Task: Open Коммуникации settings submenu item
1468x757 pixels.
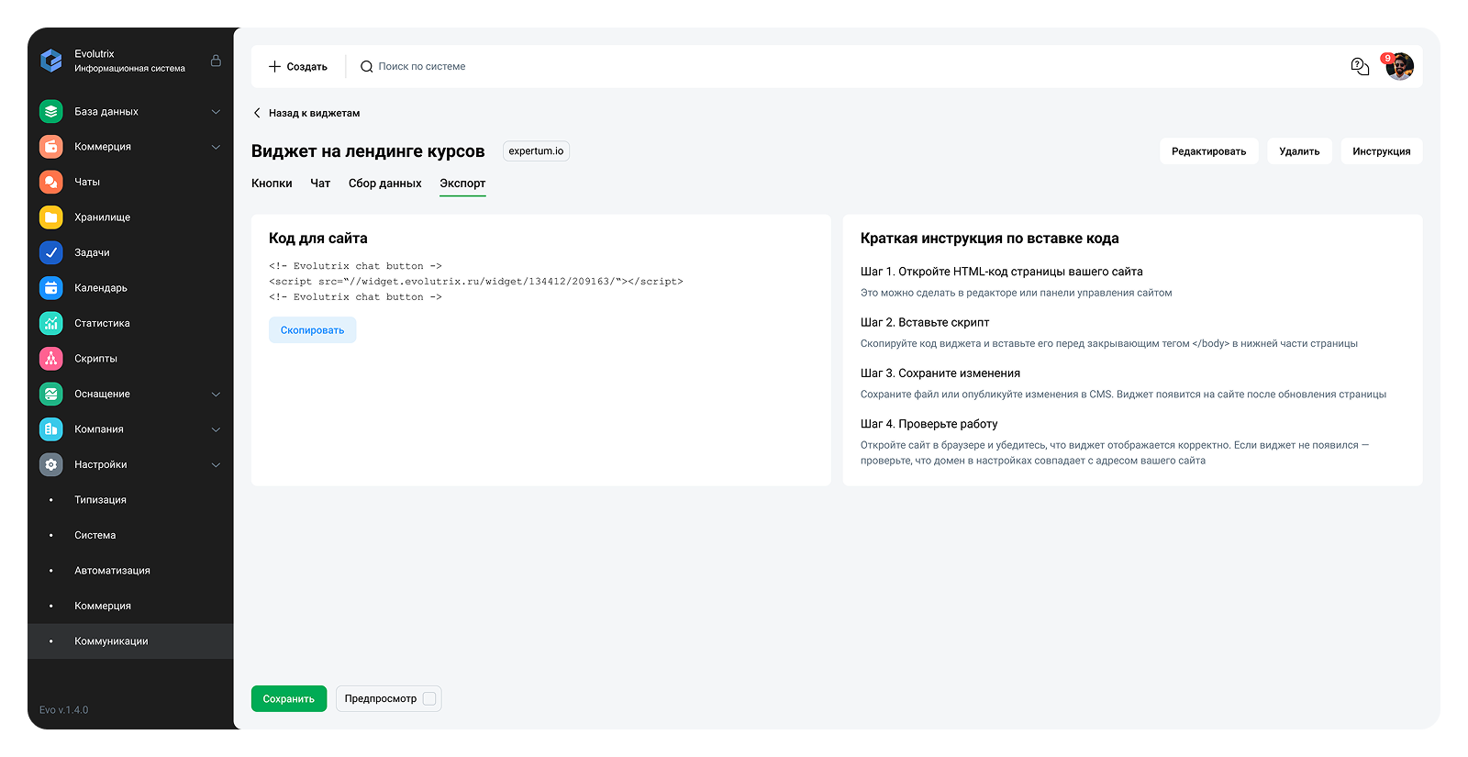Action: (130, 641)
